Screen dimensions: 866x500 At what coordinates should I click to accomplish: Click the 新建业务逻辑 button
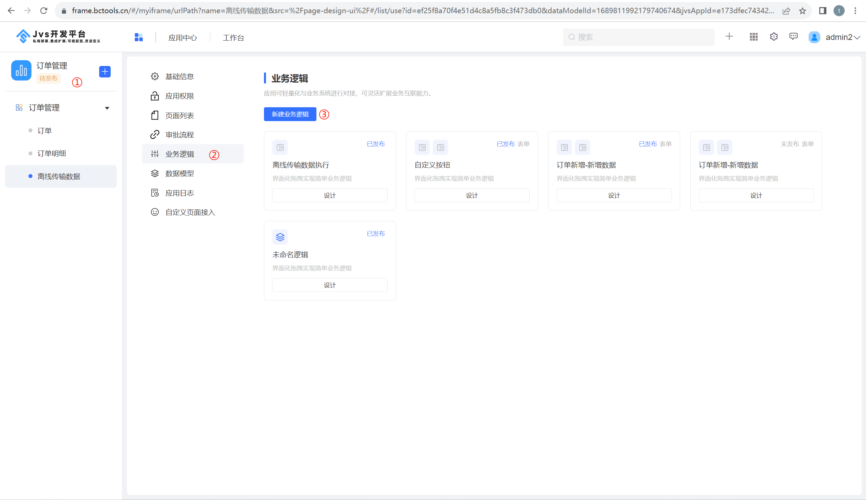coord(290,114)
